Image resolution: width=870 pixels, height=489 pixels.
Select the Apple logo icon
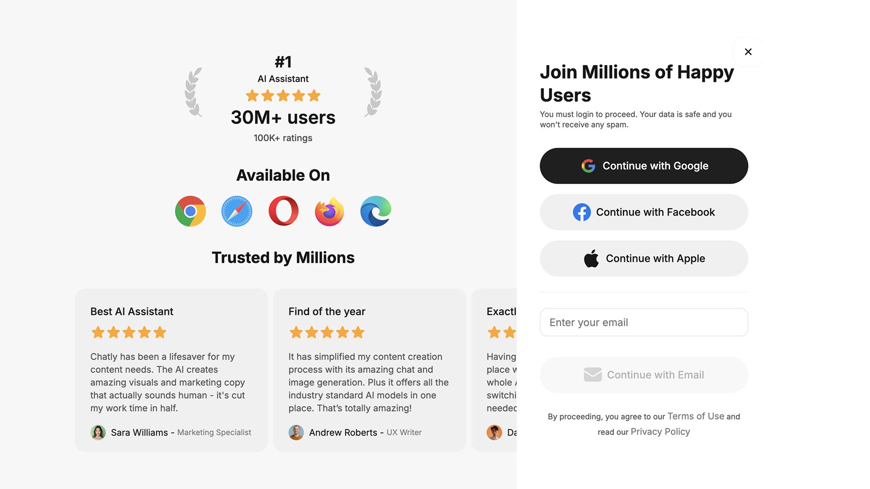591,258
